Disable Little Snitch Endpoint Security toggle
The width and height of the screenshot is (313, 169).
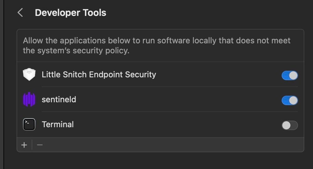coord(290,75)
